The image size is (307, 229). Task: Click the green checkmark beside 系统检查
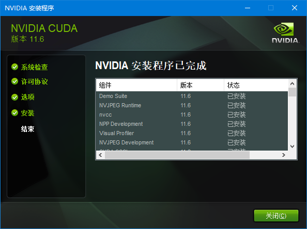(x=14, y=67)
